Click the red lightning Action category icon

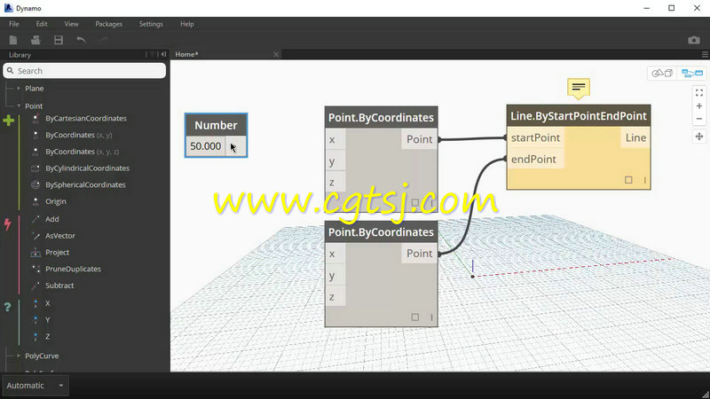coord(8,224)
